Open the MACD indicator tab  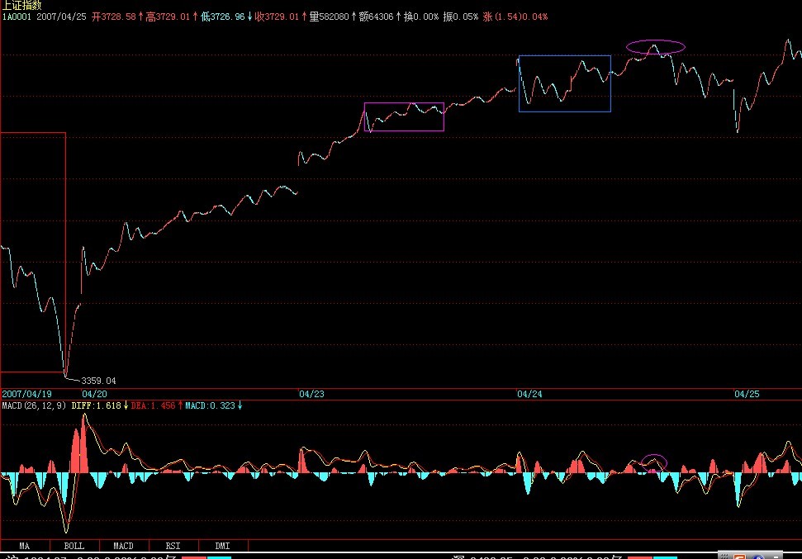(x=124, y=546)
